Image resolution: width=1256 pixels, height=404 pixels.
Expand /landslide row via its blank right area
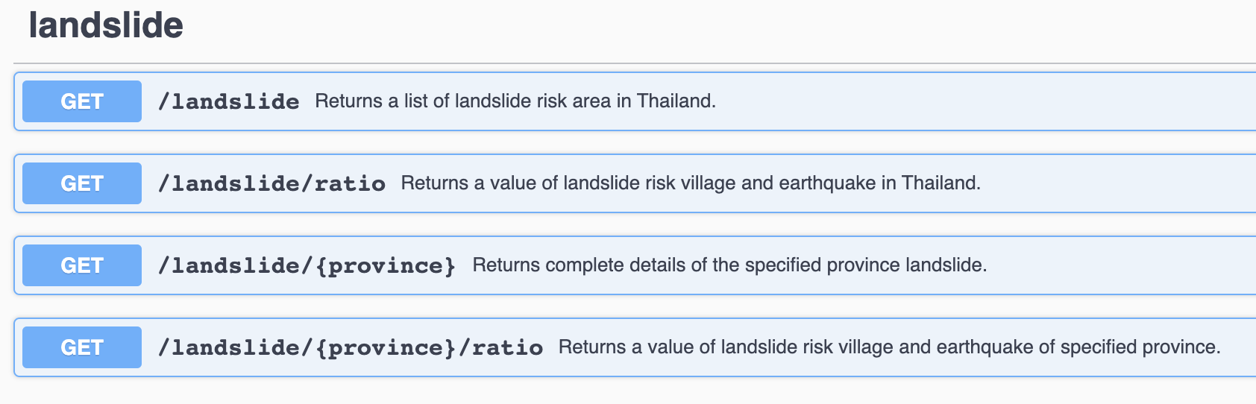coord(985,101)
